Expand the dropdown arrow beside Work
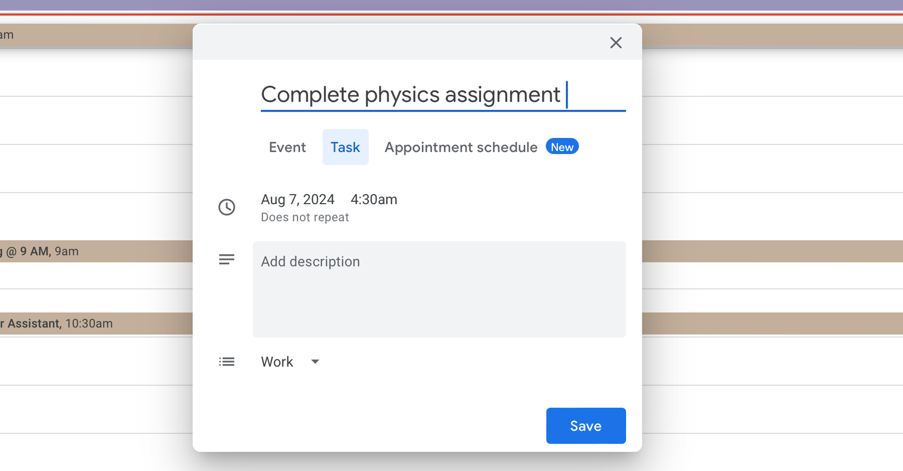Screen dimensions: 903x471 click(x=315, y=362)
